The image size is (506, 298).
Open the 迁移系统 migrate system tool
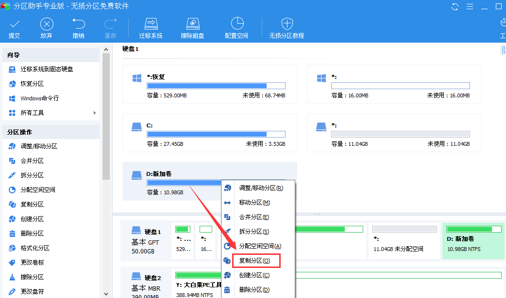pyautogui.click(x=151, y=29)
